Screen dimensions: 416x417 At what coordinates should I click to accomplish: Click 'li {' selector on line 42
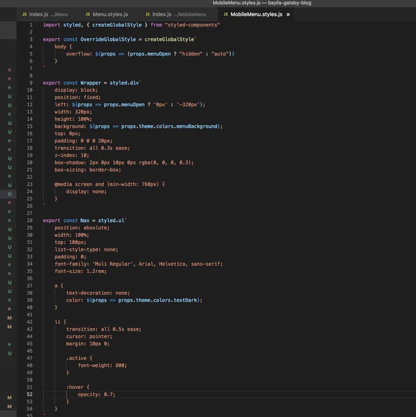[x=60, y=322]
